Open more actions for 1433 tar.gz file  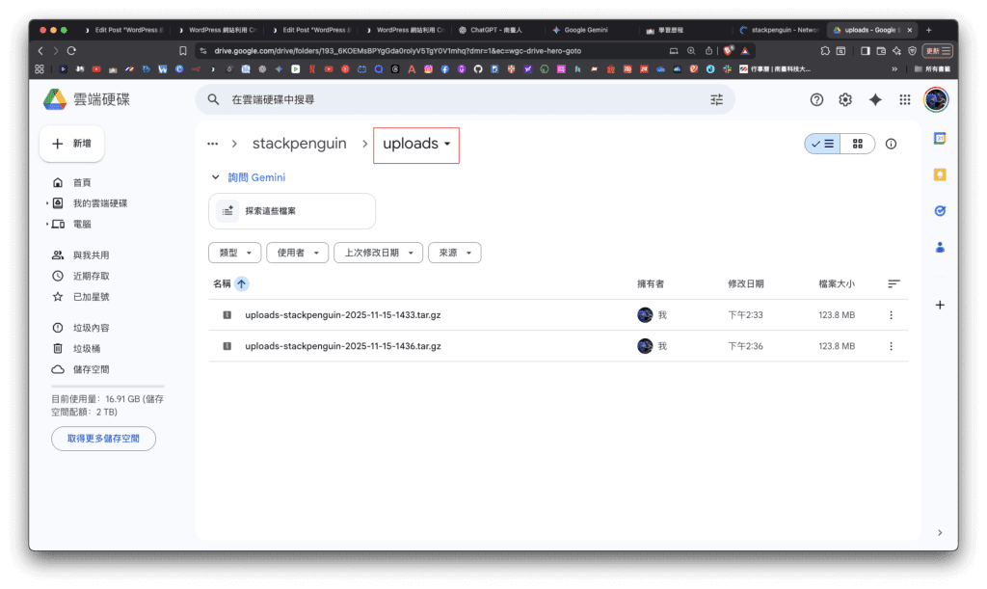click(x=891, y=315)
